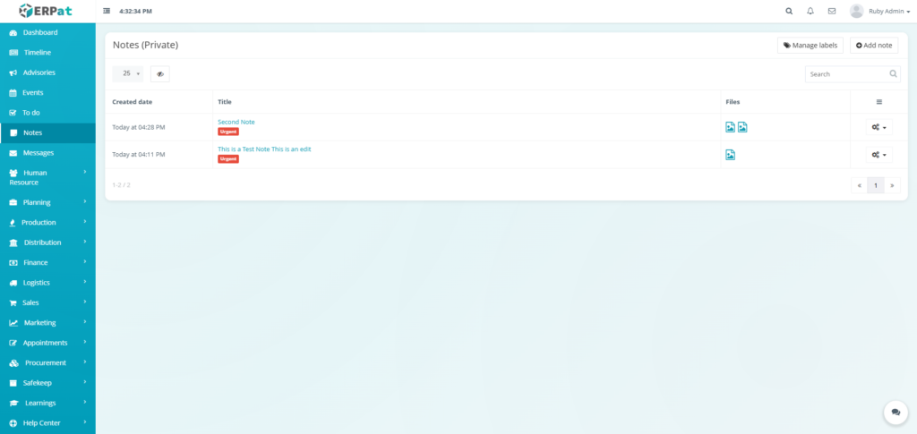Click the Add note button
Image resolution: width=917 pixels, height=434 pixels.
click(x=874, y=45)
